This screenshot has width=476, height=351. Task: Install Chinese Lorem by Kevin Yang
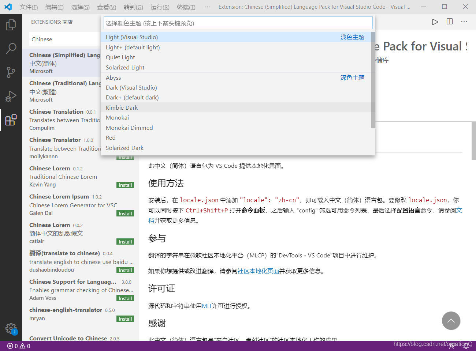(x=125, y=185)
